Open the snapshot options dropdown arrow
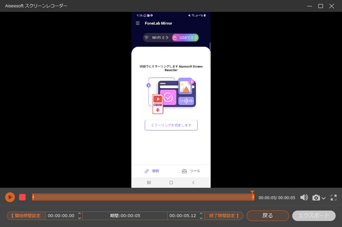Image resolution: width=342 pixels, height=227 pixels. coord(323,198)
